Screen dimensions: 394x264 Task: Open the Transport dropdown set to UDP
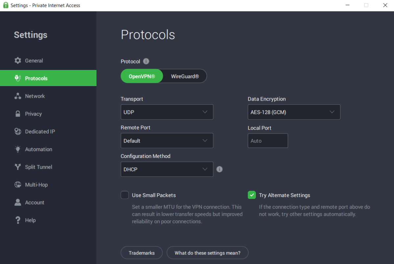click(x=167, y=112)
